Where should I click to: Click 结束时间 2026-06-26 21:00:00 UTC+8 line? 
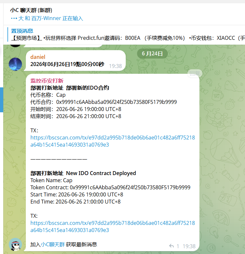76,116
